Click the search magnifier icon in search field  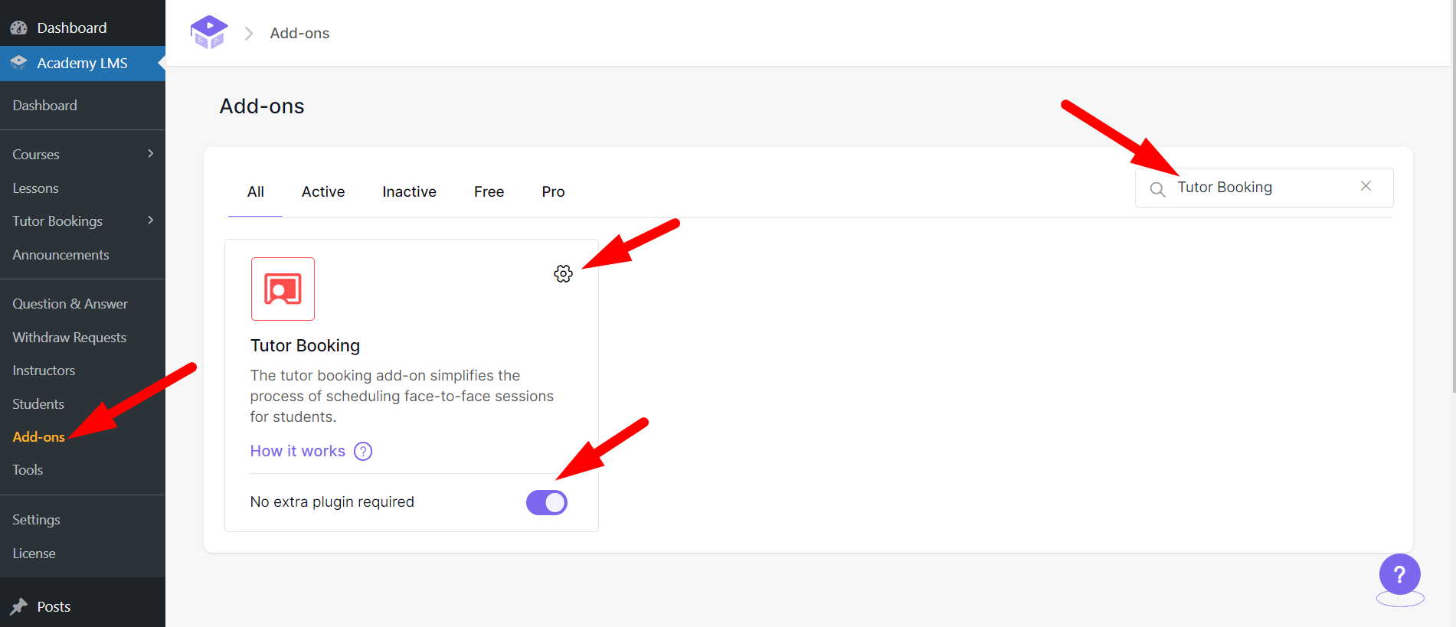tap(1158, 187)
